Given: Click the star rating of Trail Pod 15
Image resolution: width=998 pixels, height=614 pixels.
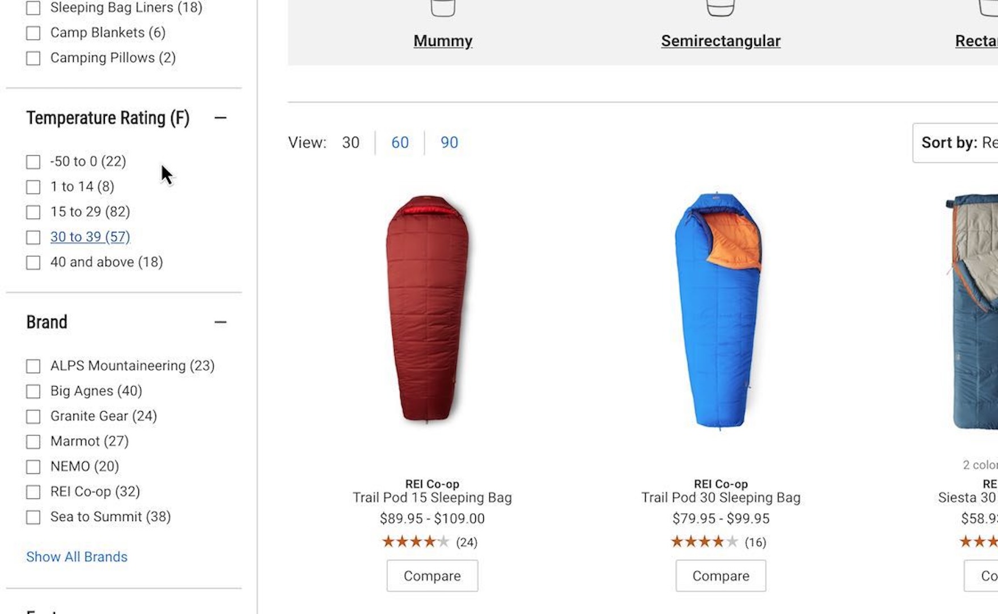Looking at the screenshot, I should (x=416, y=542).
